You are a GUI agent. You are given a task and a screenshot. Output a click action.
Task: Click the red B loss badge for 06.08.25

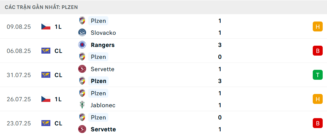tap(317, 51)
